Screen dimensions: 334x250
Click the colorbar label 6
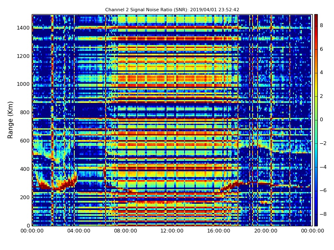point(321,49)
